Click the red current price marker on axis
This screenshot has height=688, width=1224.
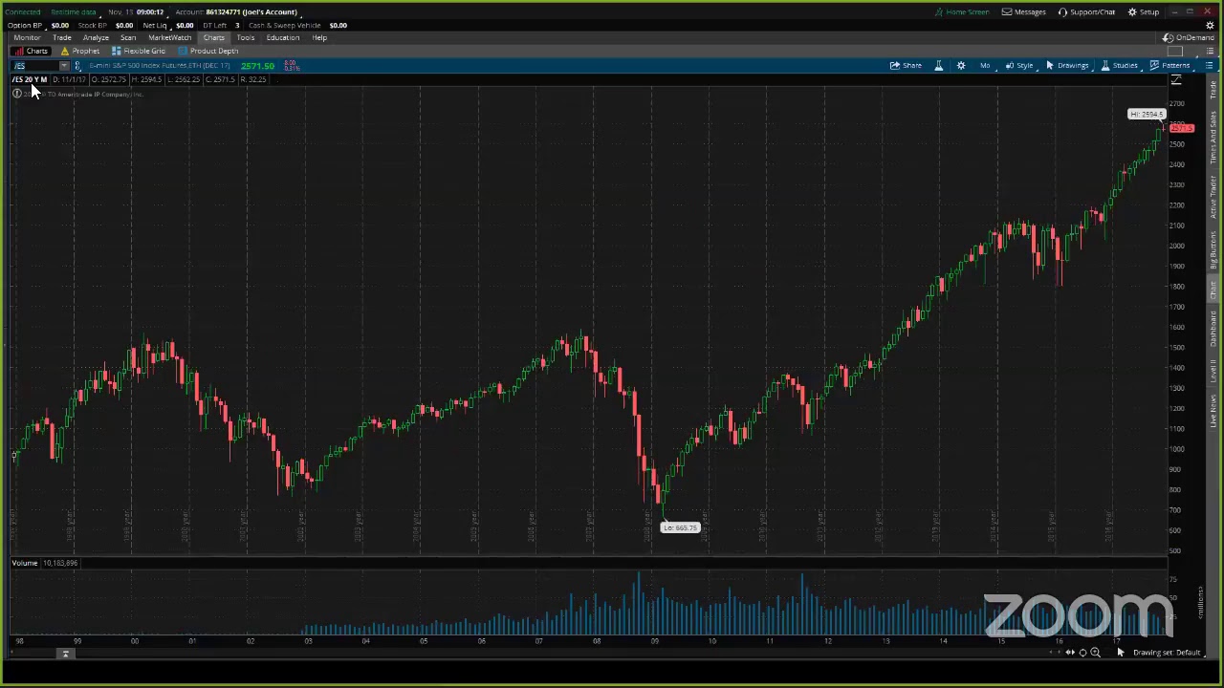point(1182,129)
